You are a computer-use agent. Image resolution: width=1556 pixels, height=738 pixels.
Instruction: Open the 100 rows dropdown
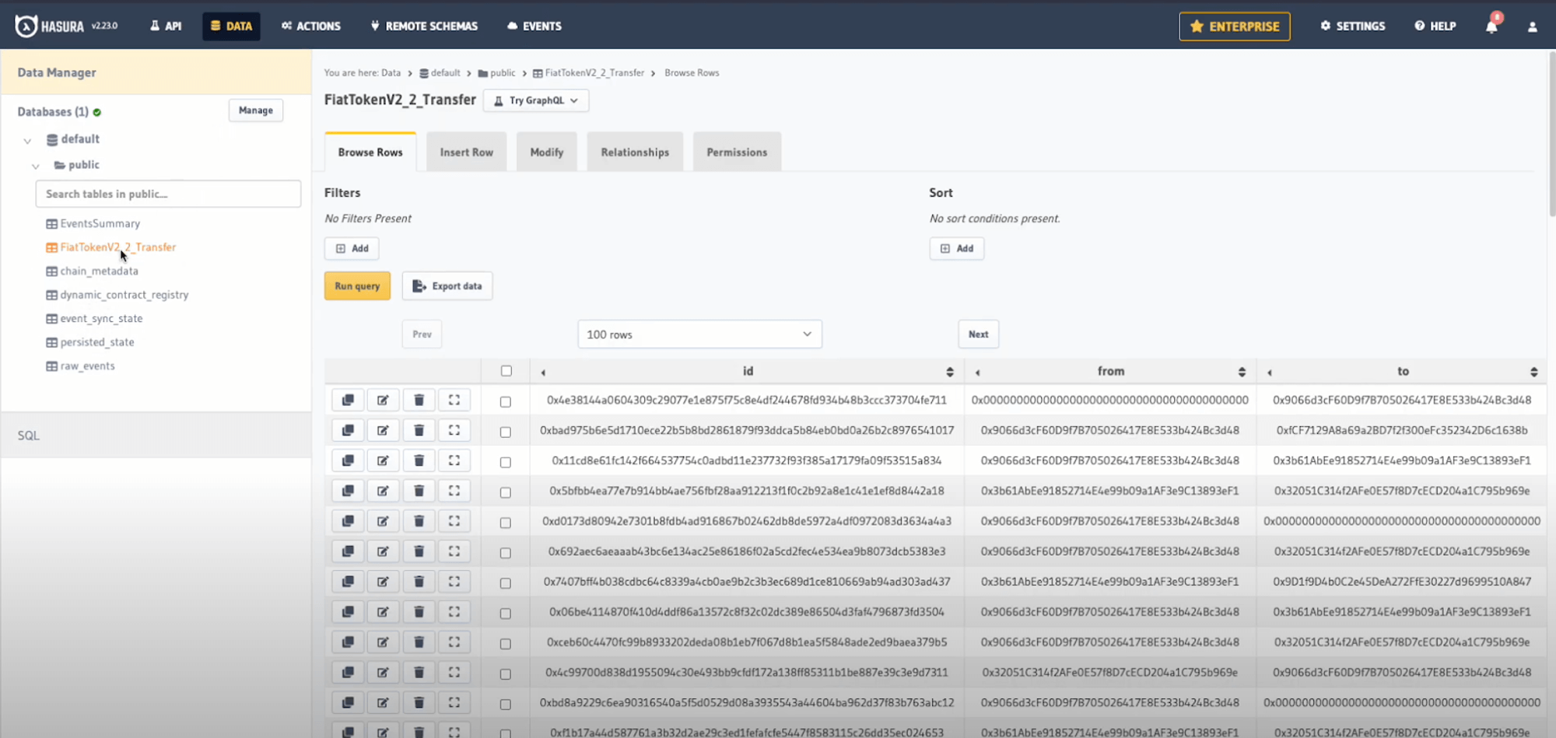[699, 334]
